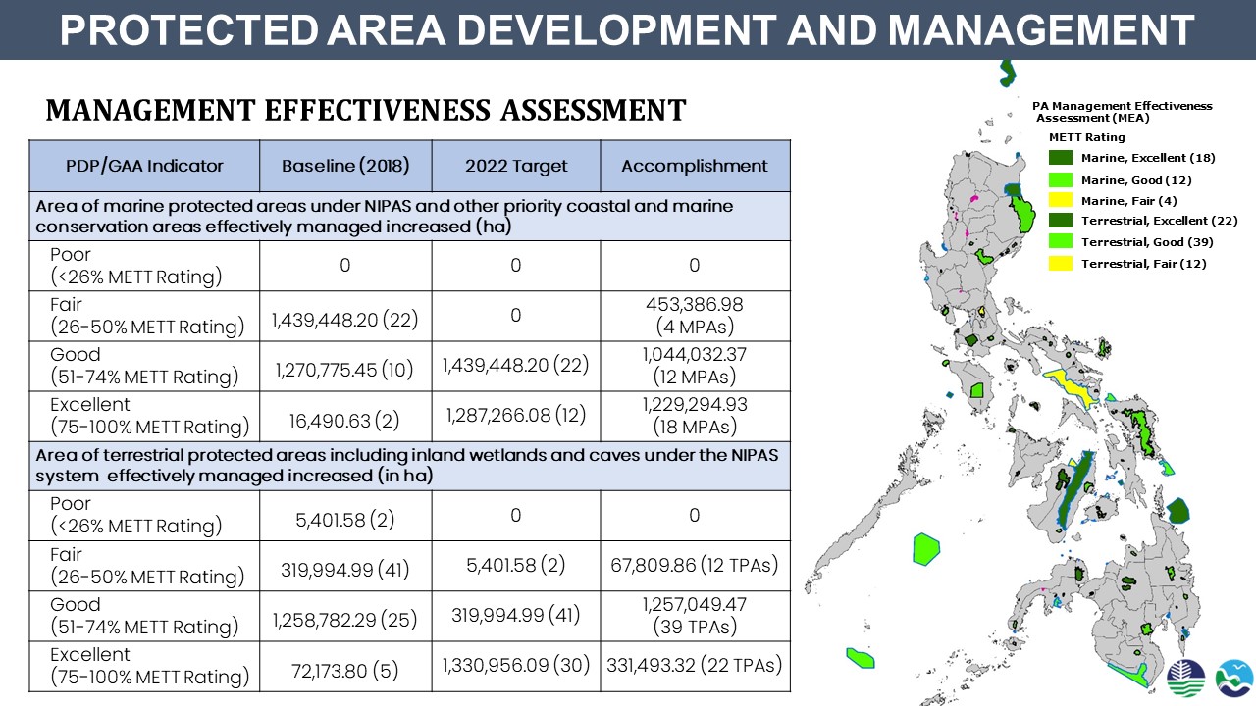
Task: Pick the Marine, Fair yellow legend swatch
Action: 1061,201
